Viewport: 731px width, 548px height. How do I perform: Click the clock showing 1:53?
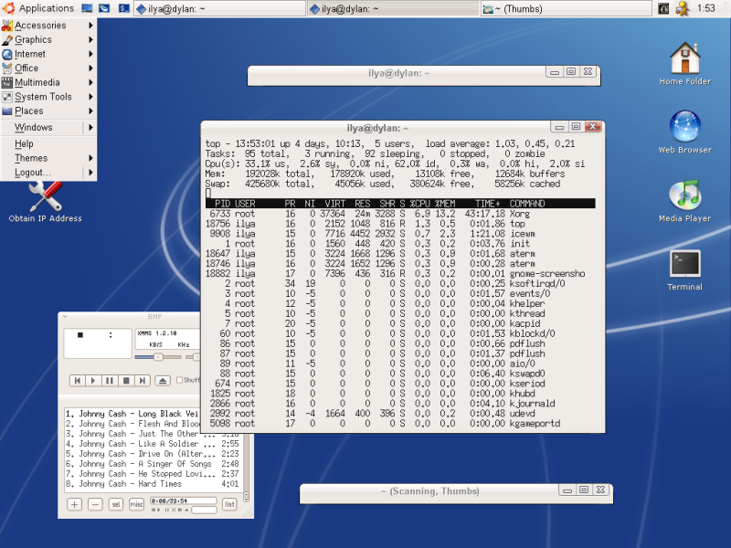pyautogui.click(x=705, y=8)
